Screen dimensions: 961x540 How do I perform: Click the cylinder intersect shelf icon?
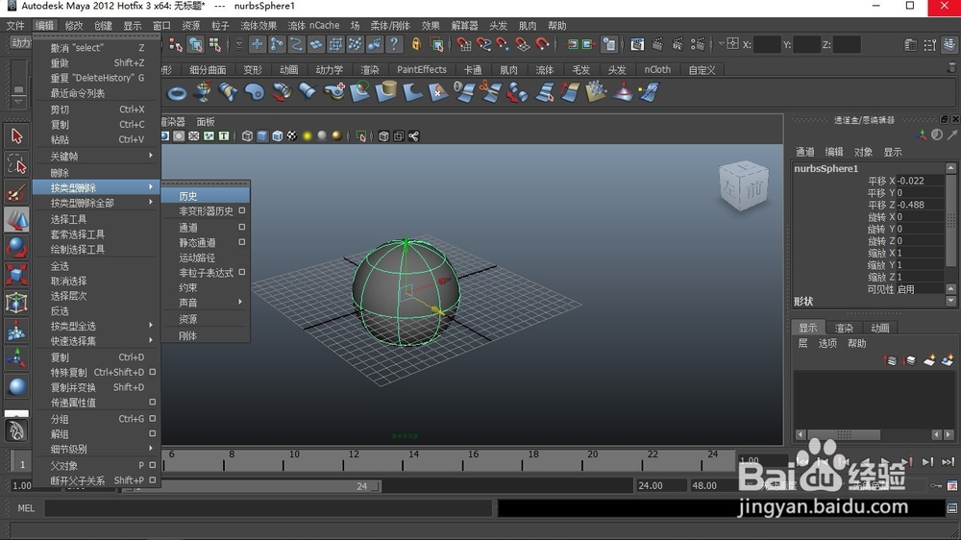385,92
